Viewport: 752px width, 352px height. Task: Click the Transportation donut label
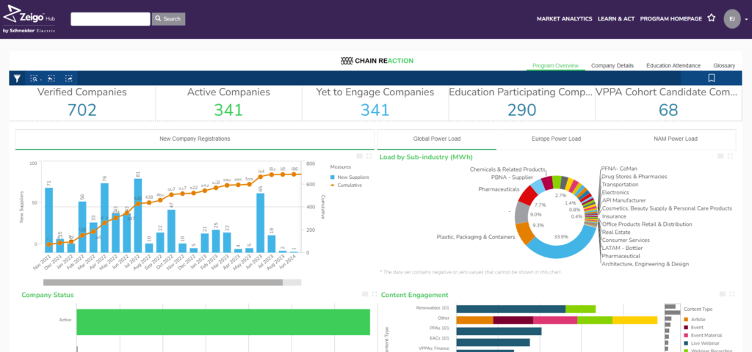pos(620,184)
